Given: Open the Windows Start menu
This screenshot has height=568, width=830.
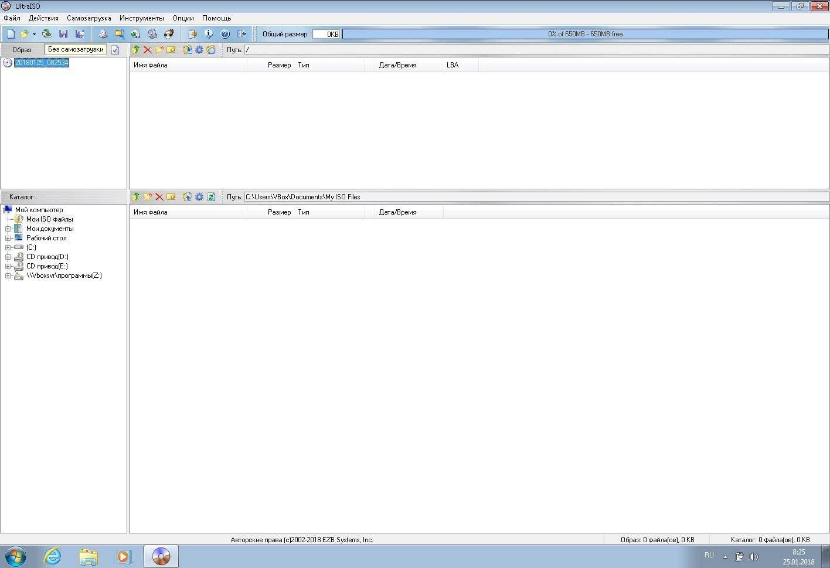Looking at the screenshot, I should 15,556.
